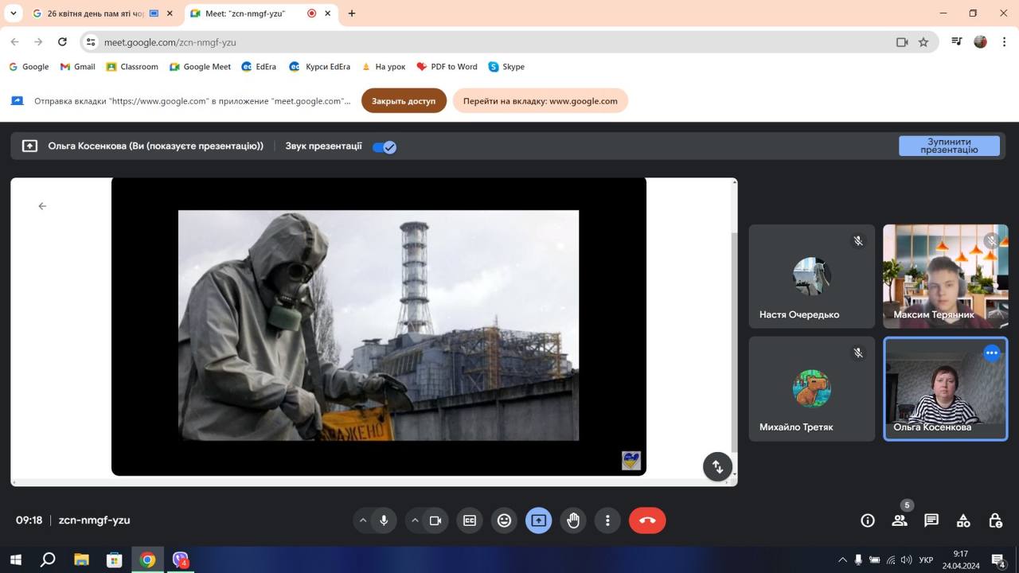
Task: Raise hand in the meeting
Action: (x=573, y=520)
